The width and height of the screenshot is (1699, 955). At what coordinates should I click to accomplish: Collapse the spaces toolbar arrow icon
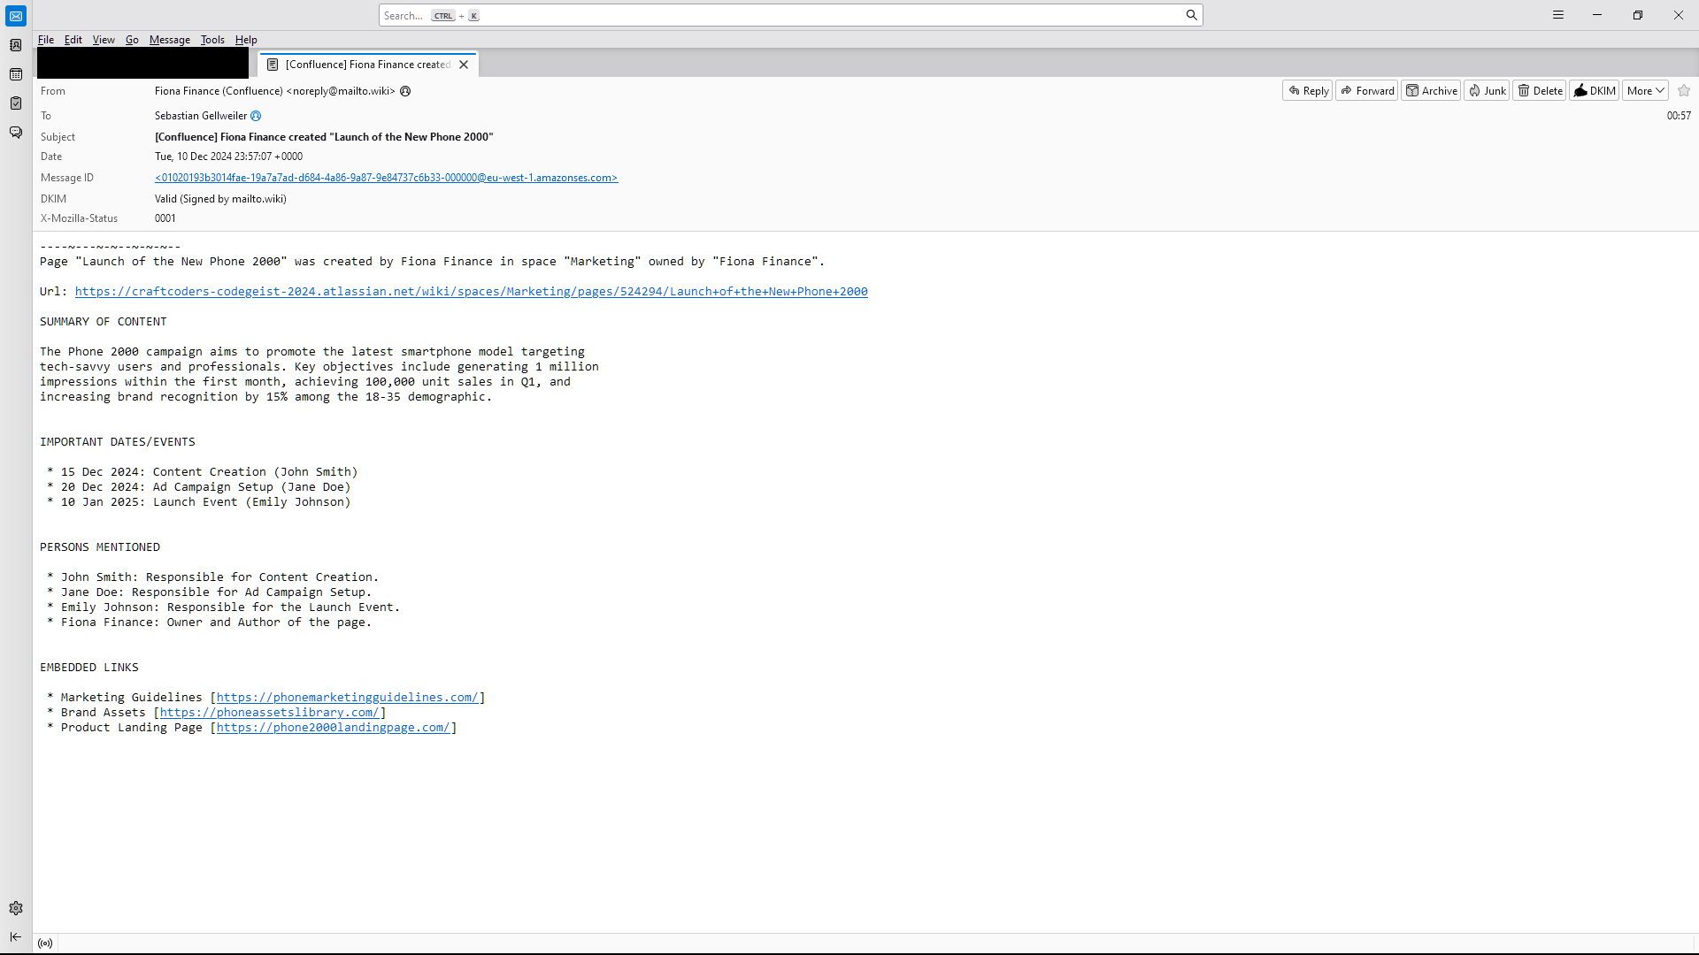coord(16,936)
